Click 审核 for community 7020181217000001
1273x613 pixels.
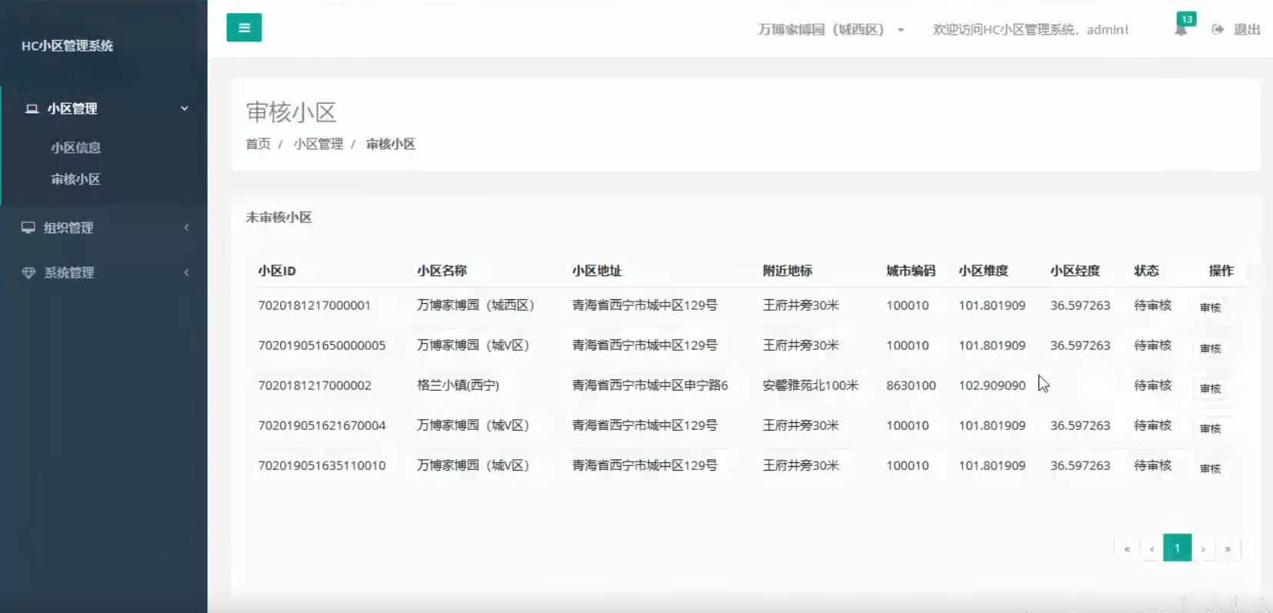pos(1210,308)
